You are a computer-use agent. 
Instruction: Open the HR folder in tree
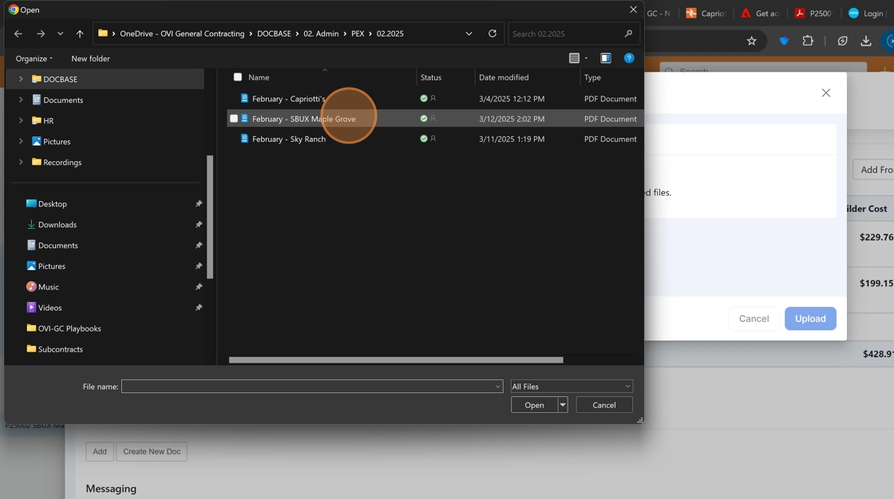[49, 120]
